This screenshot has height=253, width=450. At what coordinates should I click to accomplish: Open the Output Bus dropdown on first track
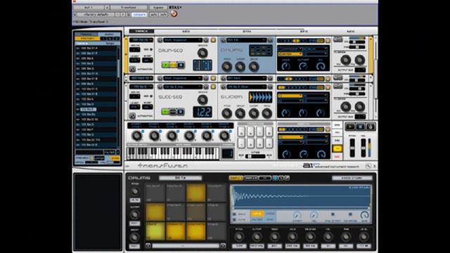click(x=360, y=70)
